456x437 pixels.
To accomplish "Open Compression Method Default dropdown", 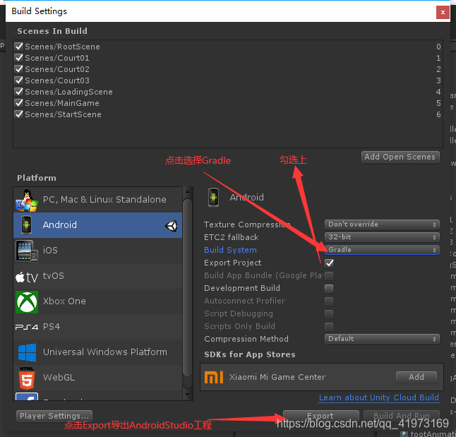I will [382, 339].
